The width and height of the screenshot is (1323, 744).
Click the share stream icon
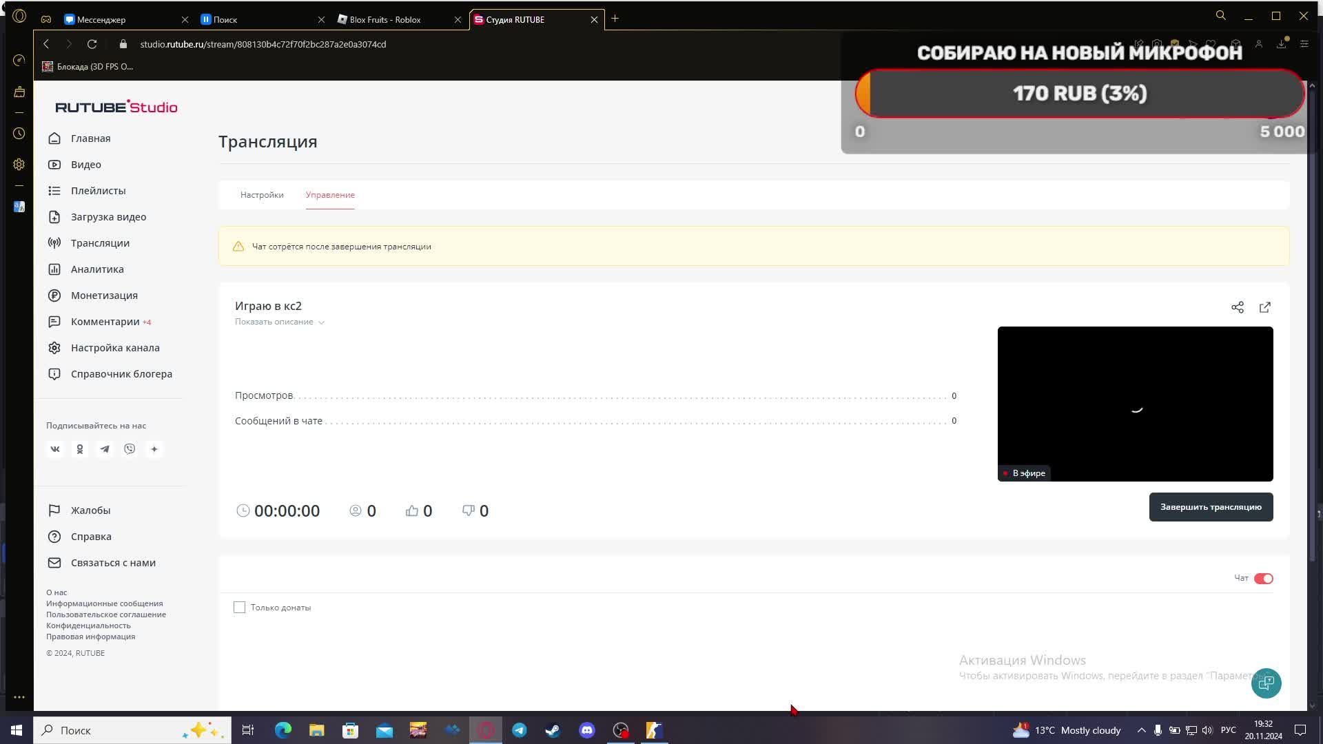pyautogui.click(x=1237, y=307)
